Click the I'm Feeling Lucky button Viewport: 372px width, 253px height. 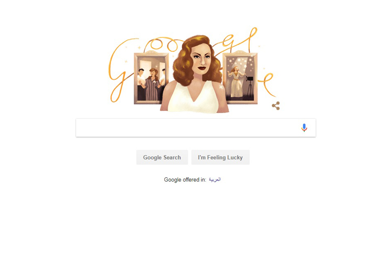tap(220, 157)
